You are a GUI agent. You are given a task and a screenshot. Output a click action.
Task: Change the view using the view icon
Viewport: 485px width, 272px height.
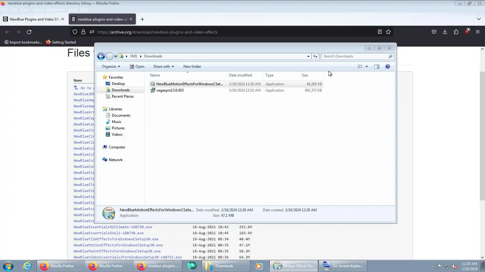pyautogui.click(x=360, y=66)
